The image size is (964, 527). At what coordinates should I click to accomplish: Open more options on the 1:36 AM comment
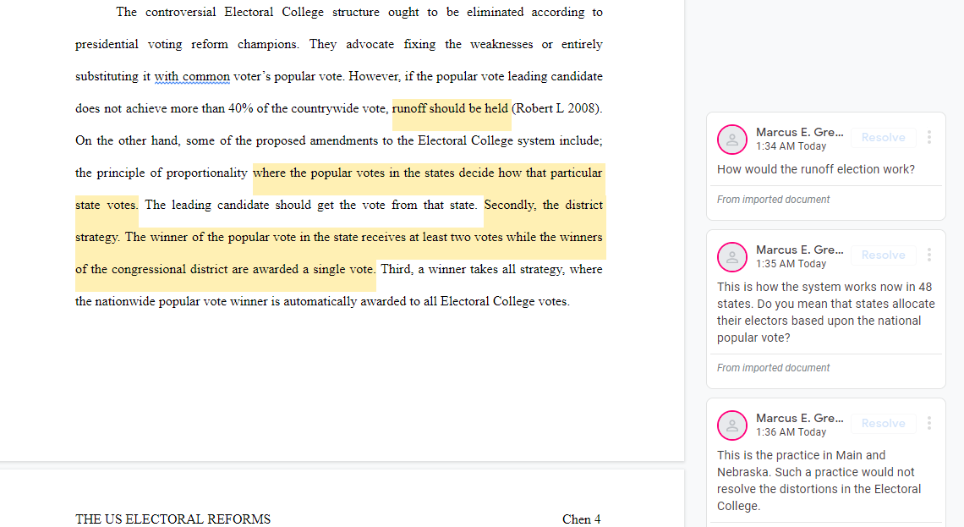point(929,423)
